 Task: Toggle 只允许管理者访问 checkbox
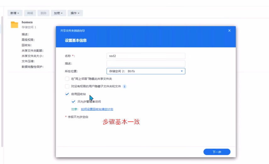pos(74,102)
